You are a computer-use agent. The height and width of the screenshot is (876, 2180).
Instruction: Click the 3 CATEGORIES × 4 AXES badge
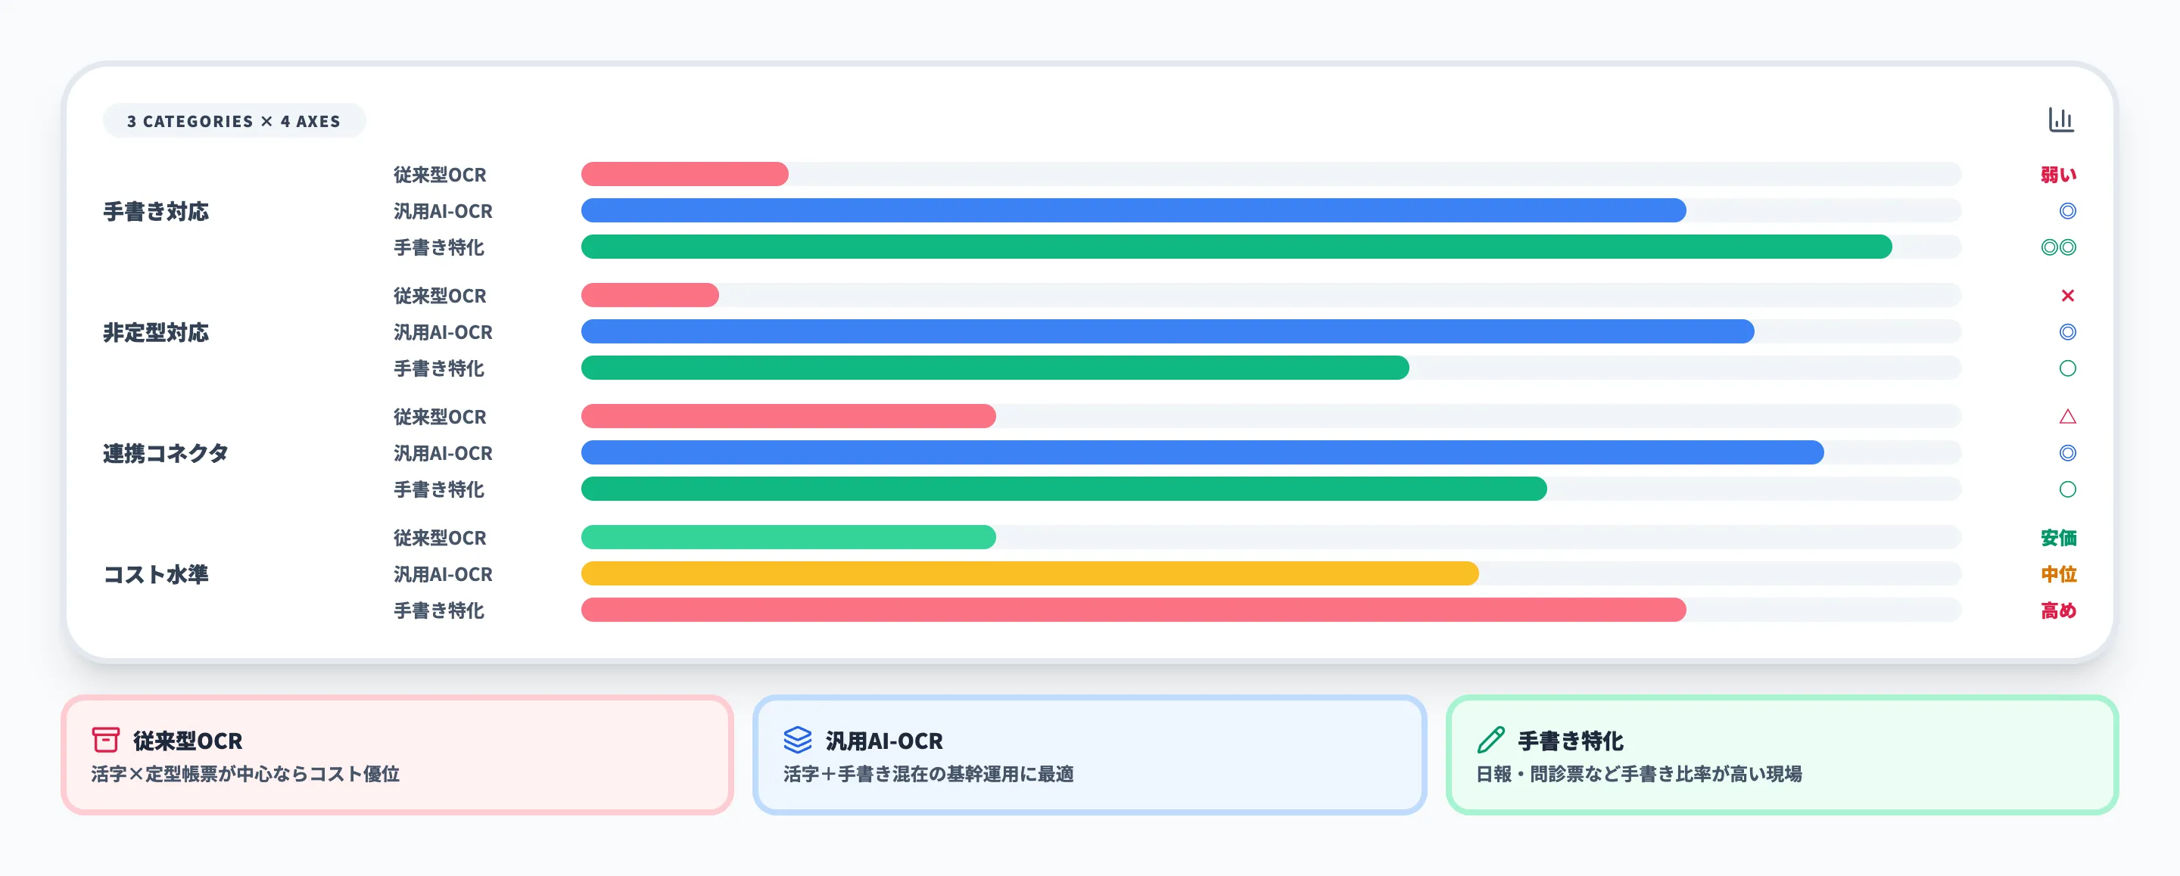[235, 120]
